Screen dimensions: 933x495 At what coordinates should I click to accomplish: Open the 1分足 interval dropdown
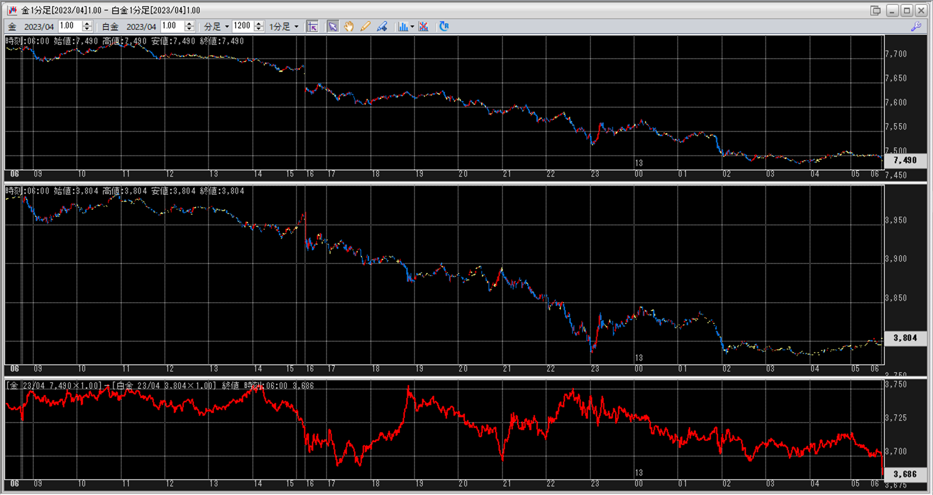[284, 27]
